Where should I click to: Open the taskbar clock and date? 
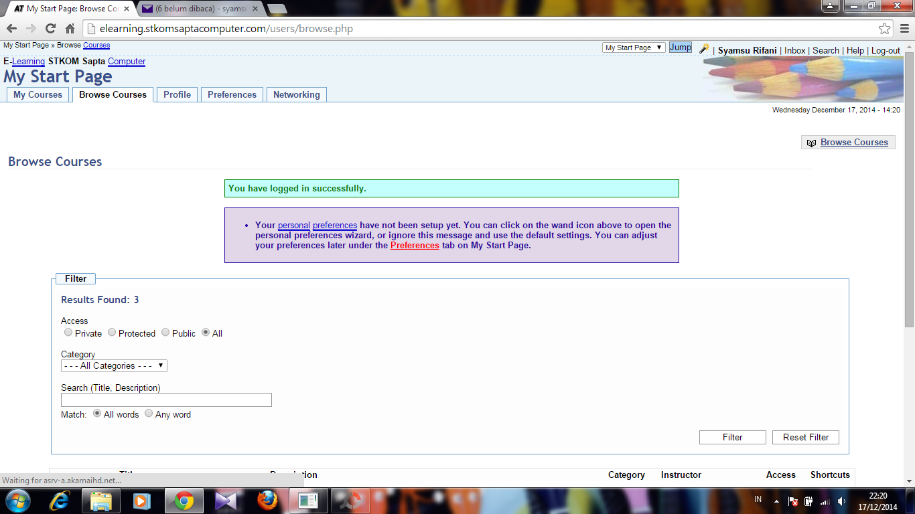877,501
